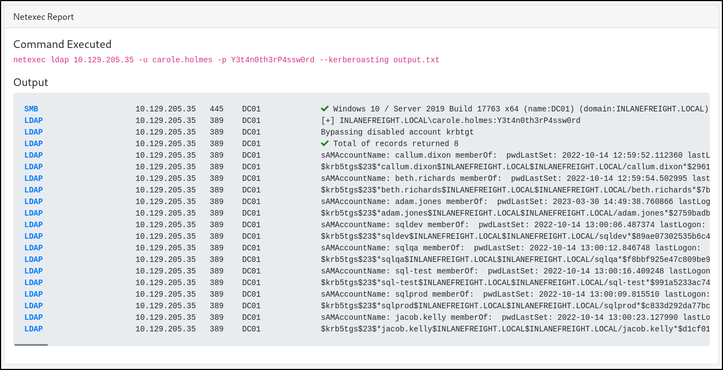Click the $krb5tgs$23$*sqldev hash line
Screen dimensions: 723x370
[515, 237]
